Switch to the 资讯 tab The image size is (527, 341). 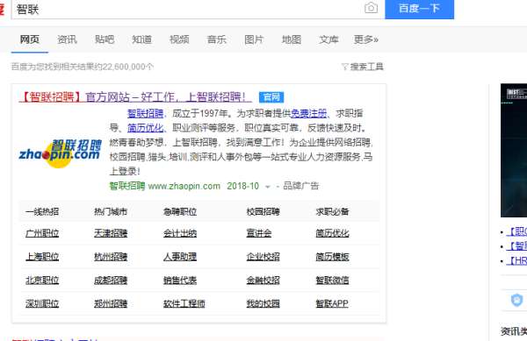point(67,39)
